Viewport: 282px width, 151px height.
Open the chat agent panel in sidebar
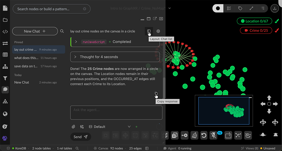point(5,89)
